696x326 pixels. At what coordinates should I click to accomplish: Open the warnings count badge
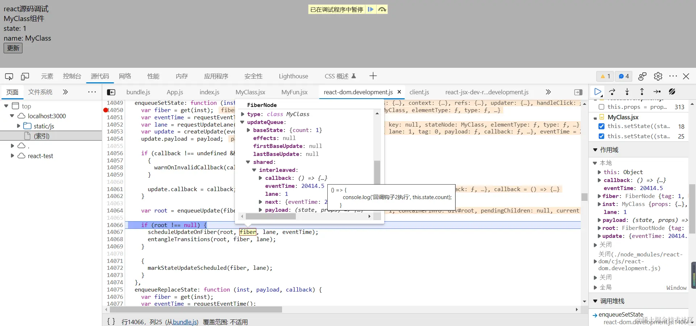pyautogui.click(x=605, y=76)
